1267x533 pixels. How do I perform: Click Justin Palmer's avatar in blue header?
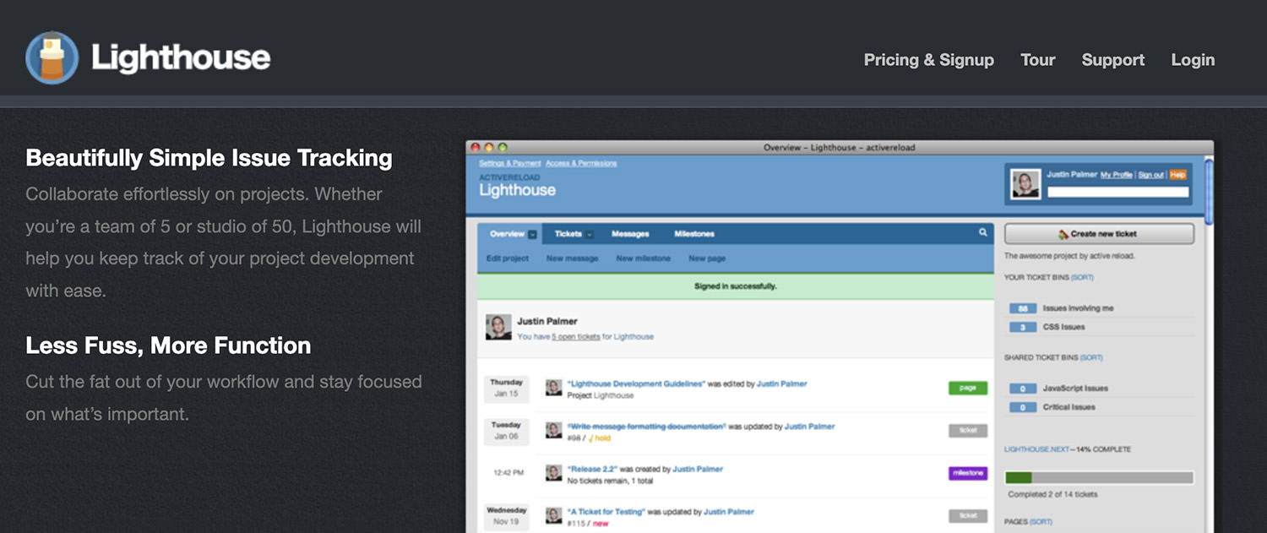(1025, 184)
